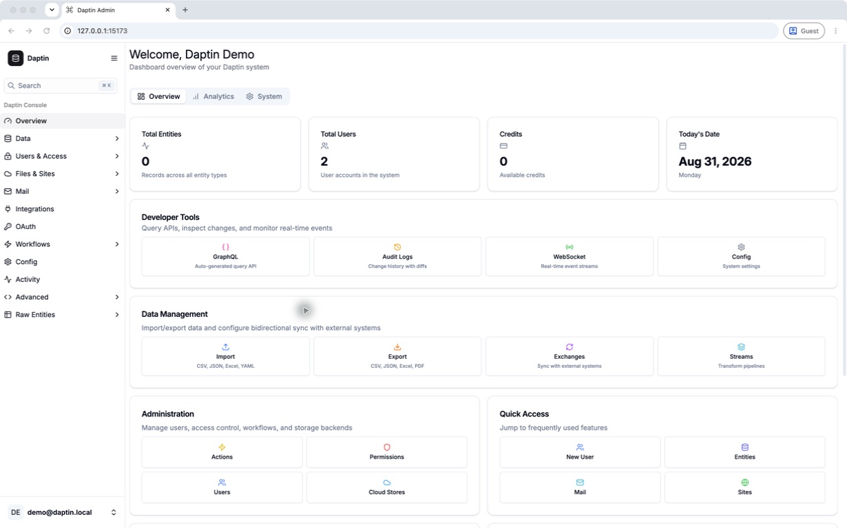Open a new browser tab
Image resolution: width=847 pixels, height=528 pixels.
click(185, 10)
